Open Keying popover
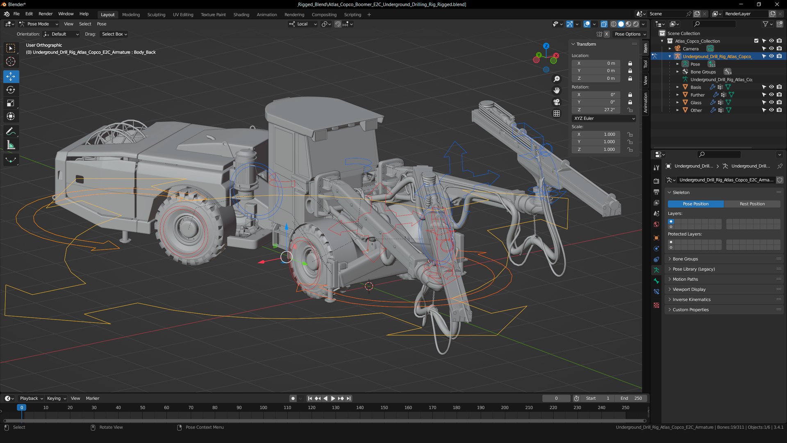787x443 pixels. (56, 398)
